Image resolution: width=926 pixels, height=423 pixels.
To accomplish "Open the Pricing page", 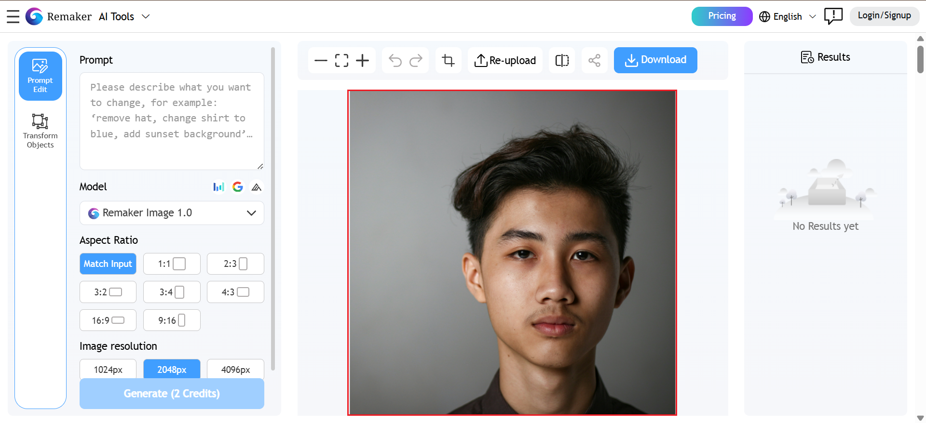I will (722, 16).
